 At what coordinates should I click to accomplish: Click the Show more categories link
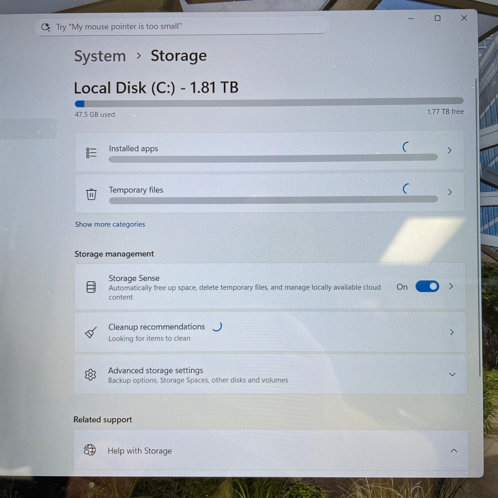click(x=110, y=224)
